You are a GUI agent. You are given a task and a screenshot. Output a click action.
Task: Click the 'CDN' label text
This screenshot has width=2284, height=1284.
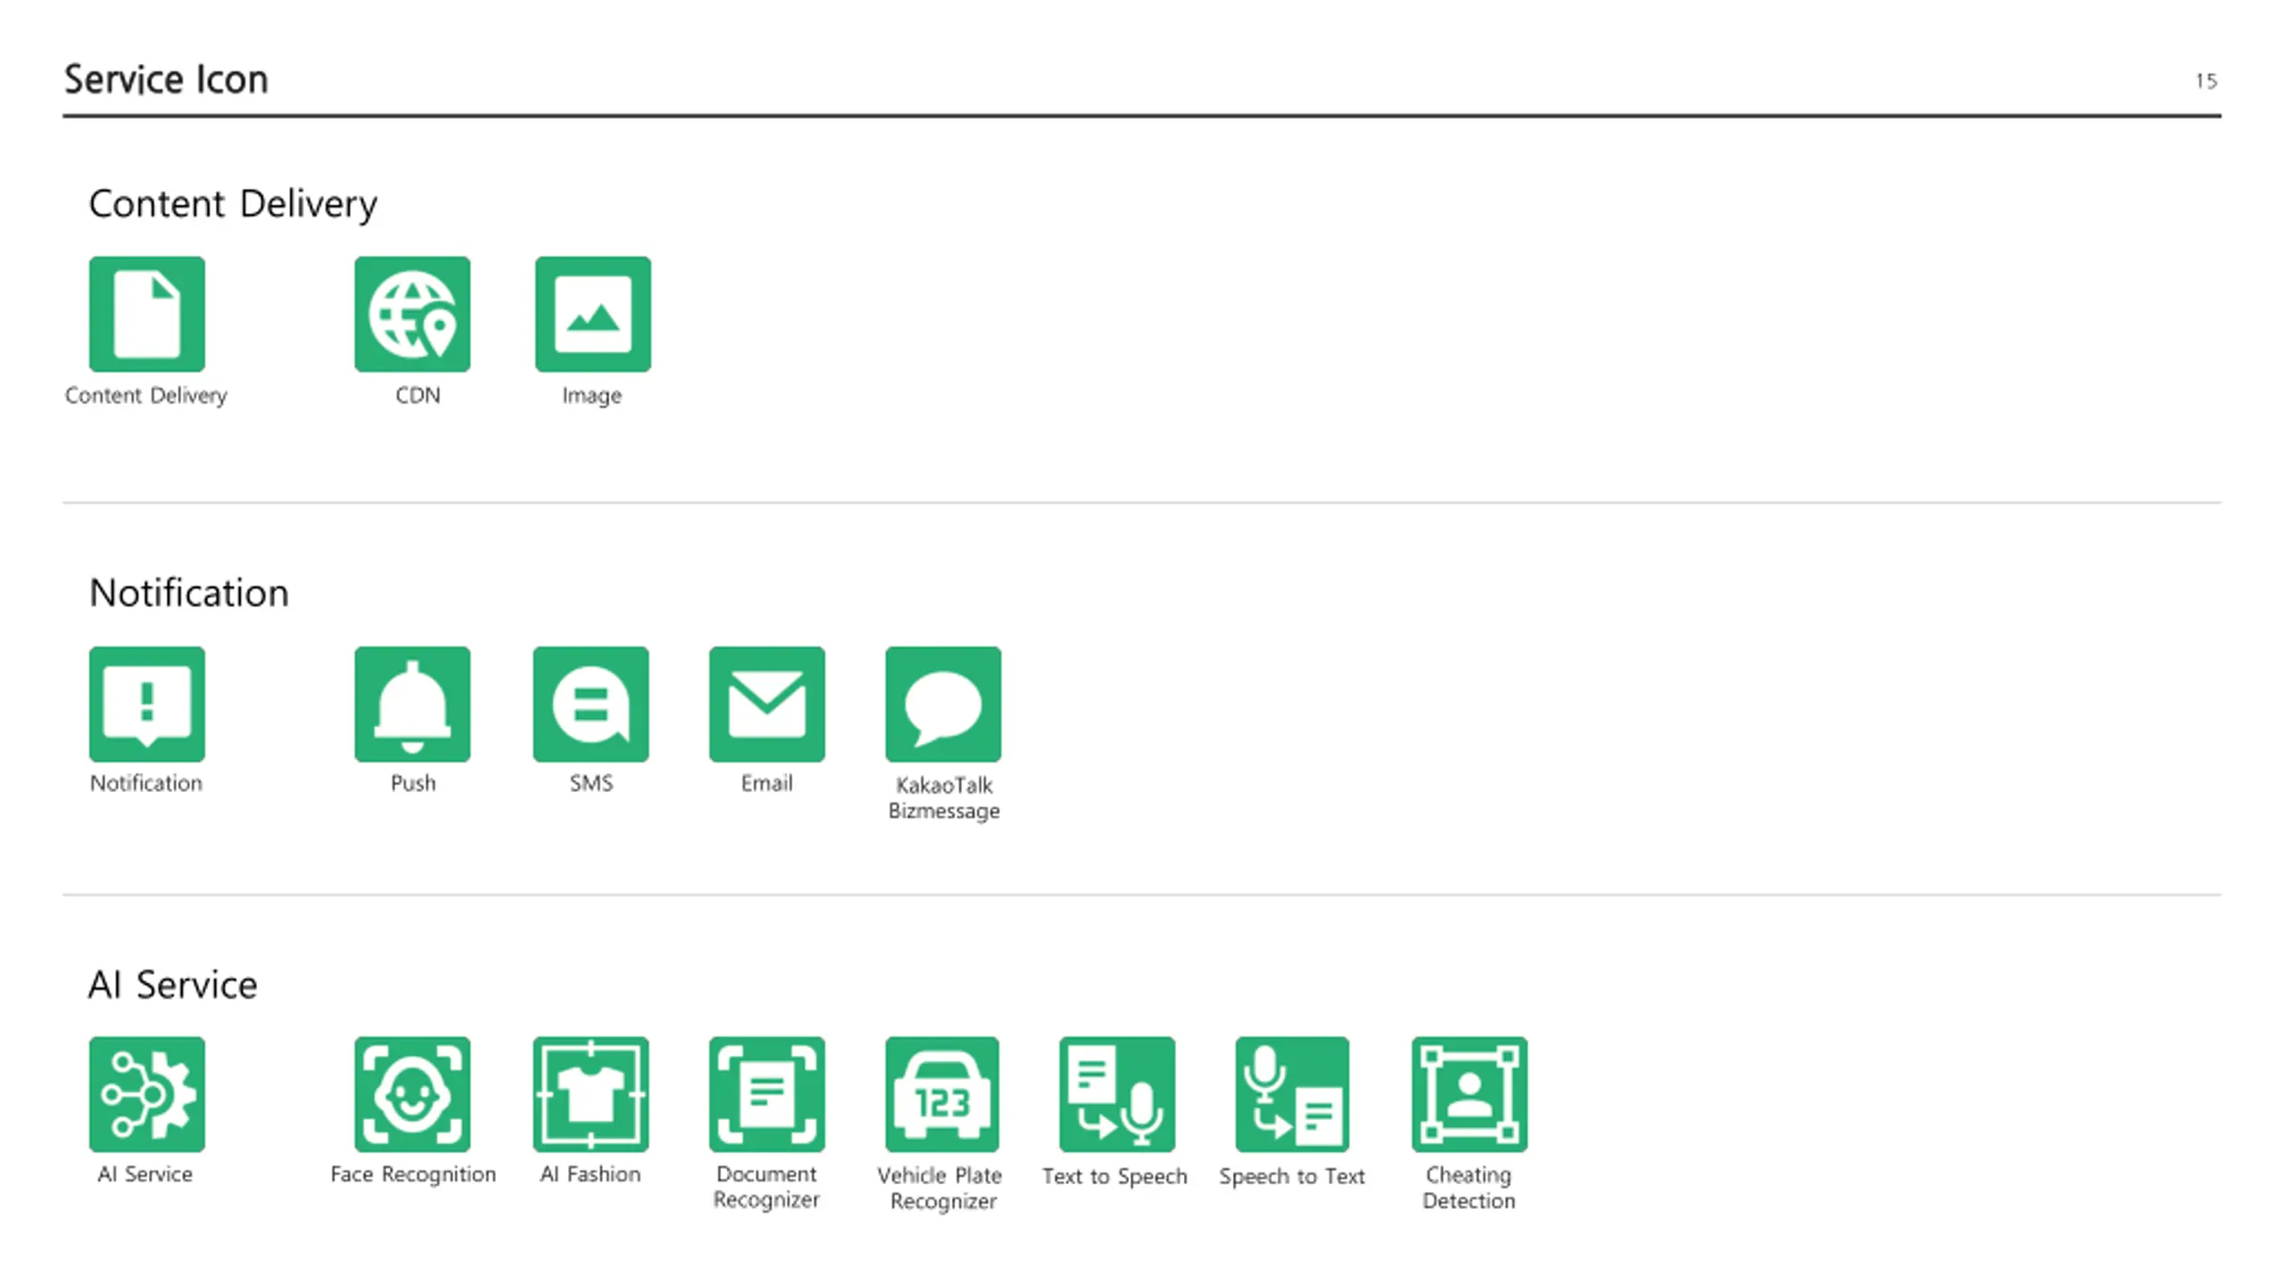pyautogui.click(x=418, y=395)
